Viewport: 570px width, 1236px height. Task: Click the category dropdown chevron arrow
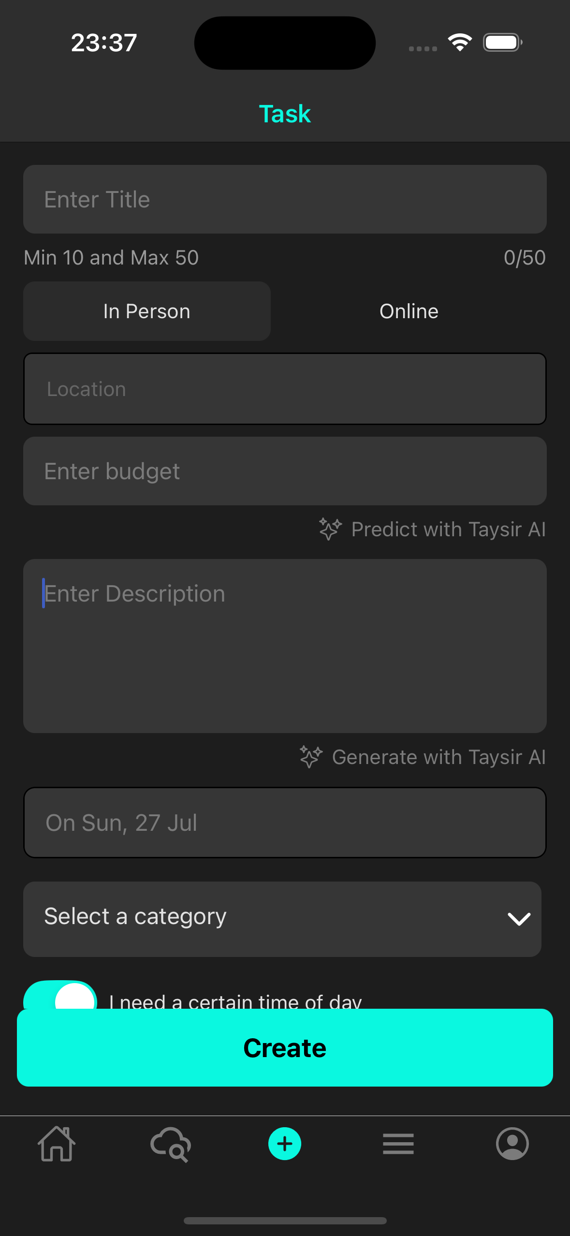point(519,919)
